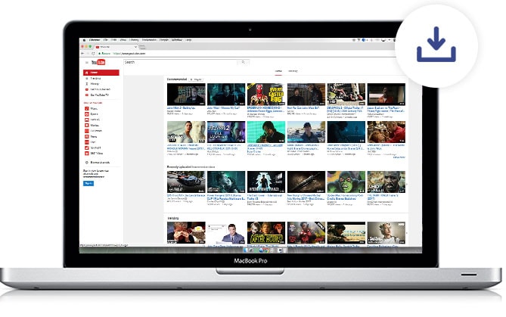Click the Recommended section heading
The width and height of the screenshot is (506, 317).
click(x=177, y=79)
